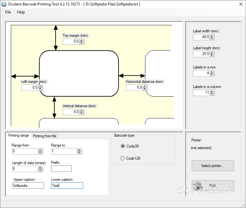Increase Labels in a row count
The width and height of the screenshot is (246, 208).
212,72
